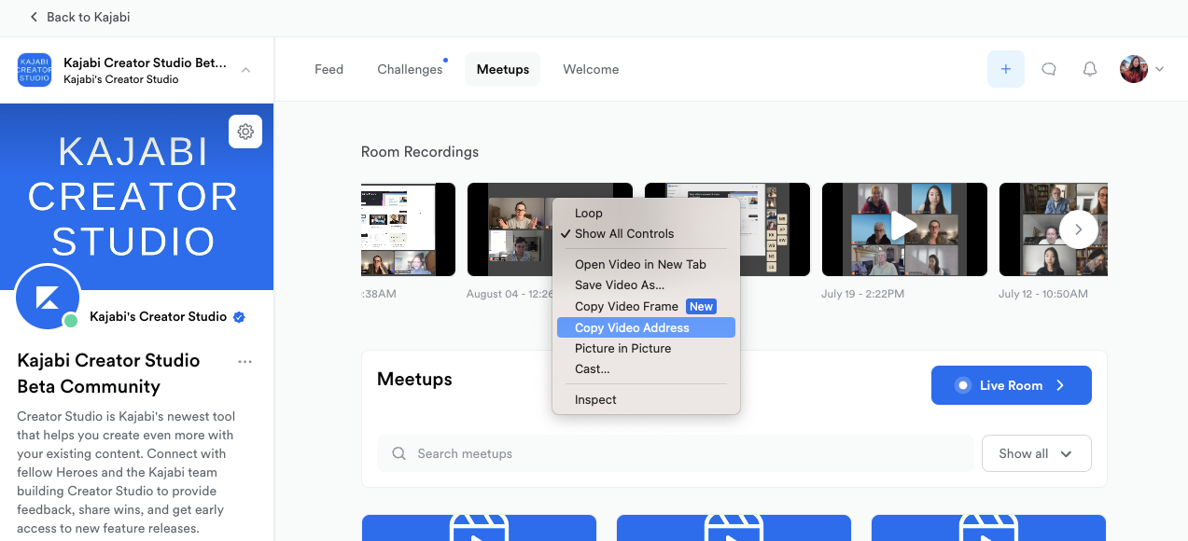This screenshot has height=541, width=1188.
Task: Go back to Kajabi
Action: click(79, 17)
